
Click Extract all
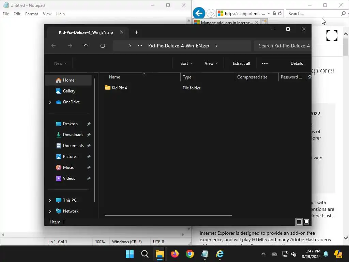tap(241, 63)
